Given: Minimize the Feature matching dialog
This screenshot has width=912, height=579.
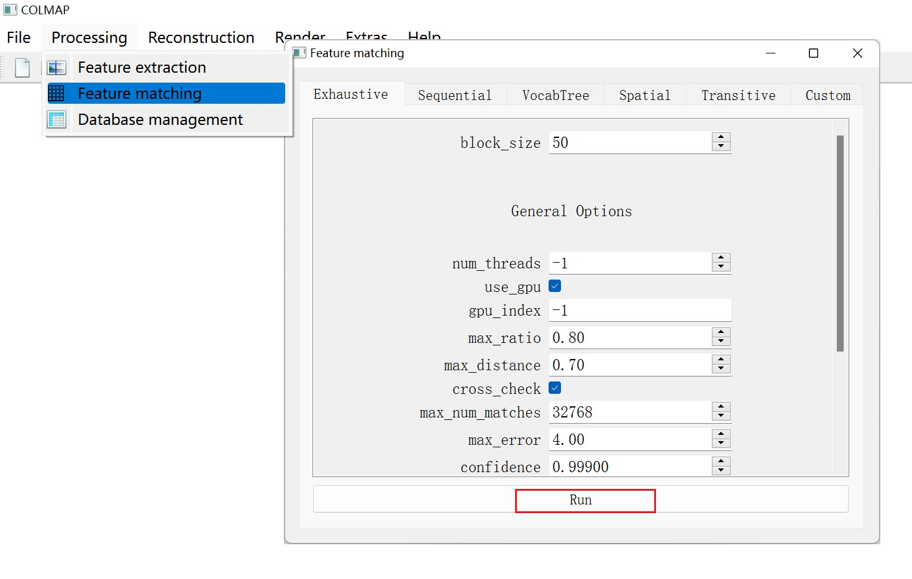Looking at the screenshot, I should (771, 53).
